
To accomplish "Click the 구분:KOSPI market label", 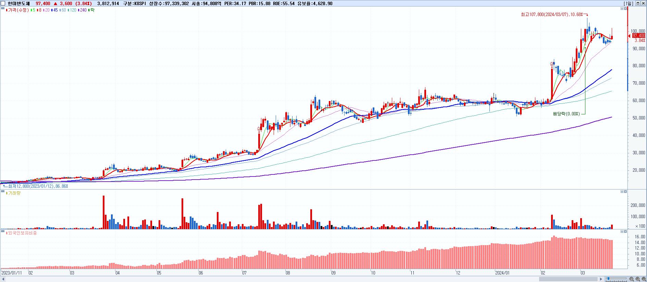I will point(134,3).
